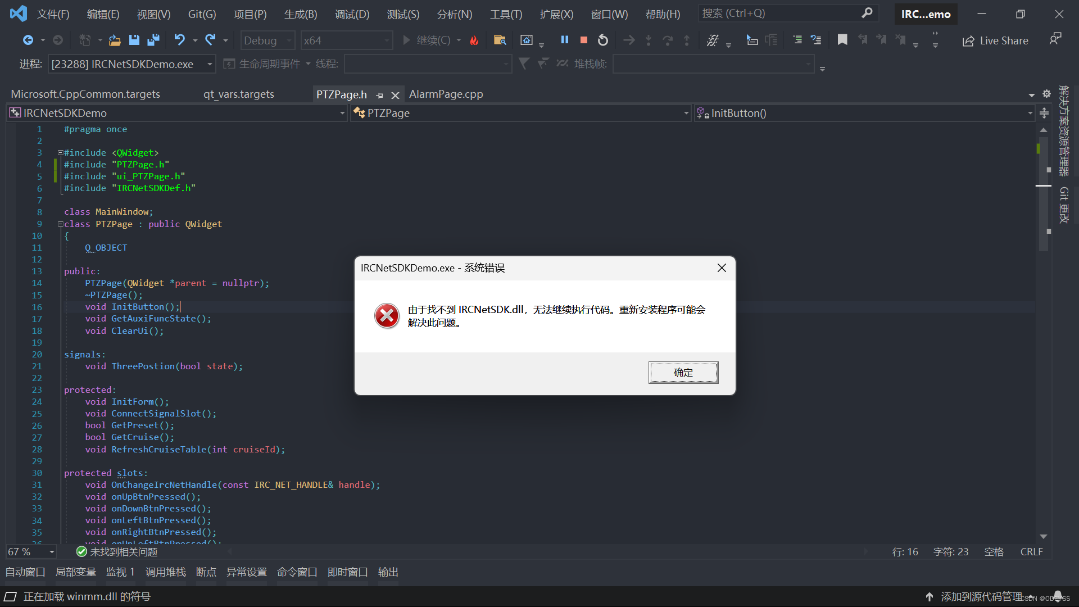Click the Stop debugging icon
This screenshot has height=607, width=1079.
583,41
